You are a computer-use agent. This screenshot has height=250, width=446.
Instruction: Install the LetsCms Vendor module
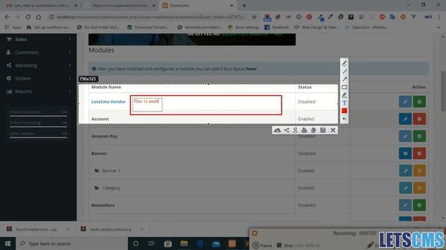(x=420, y=102)
